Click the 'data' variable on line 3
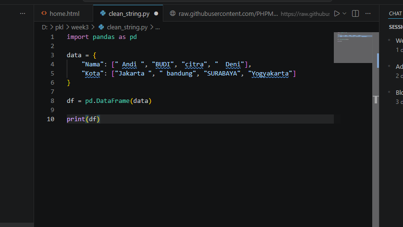This screenshot has width=403, height=227. tap(74, 55)
